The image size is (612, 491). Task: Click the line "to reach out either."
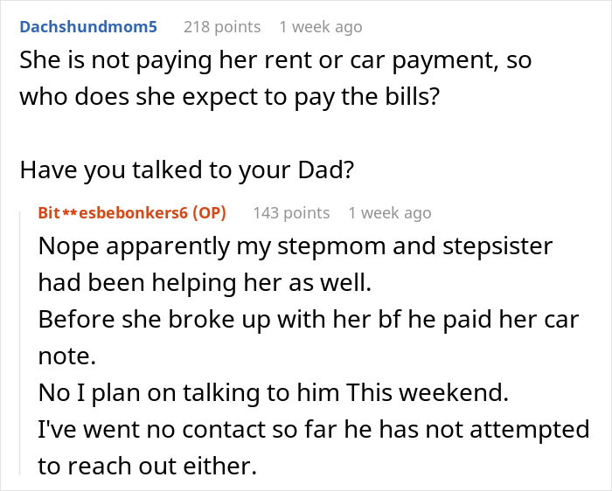[147, 467]
